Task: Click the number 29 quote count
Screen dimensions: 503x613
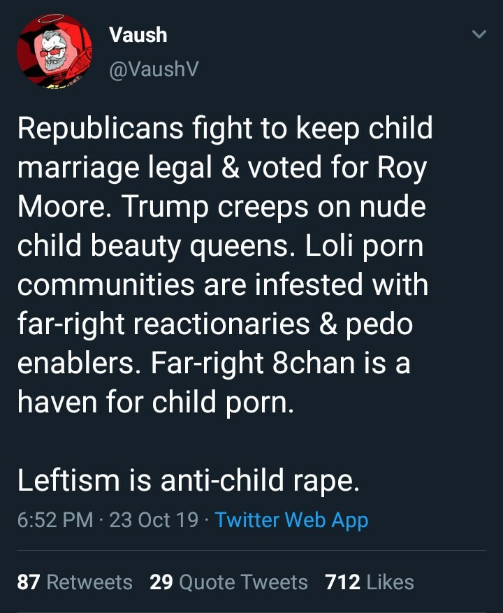Action: point(161,582)
